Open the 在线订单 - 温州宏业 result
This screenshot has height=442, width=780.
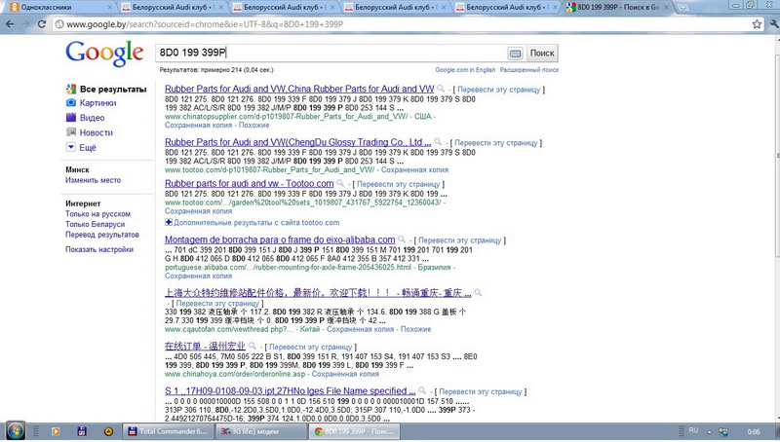[x=205, y=347]
